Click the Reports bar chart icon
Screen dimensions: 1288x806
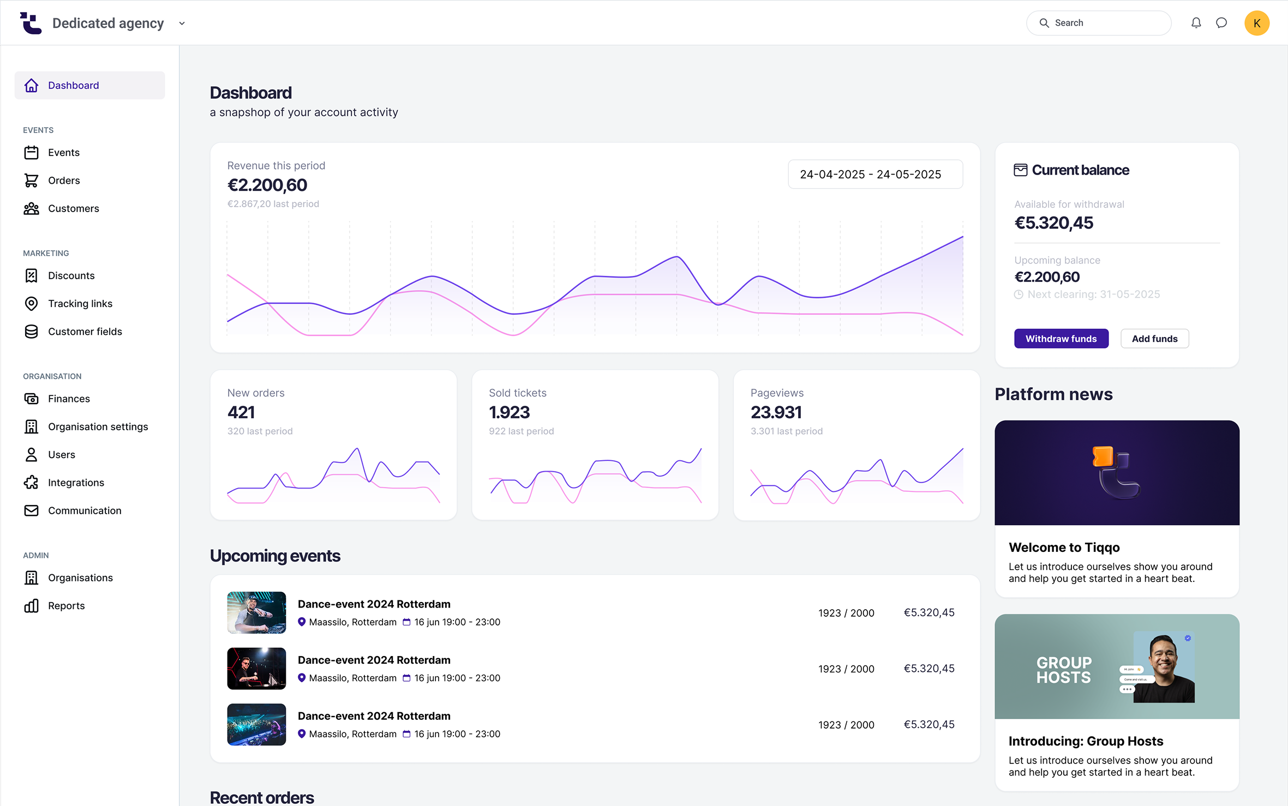(x=31, y=606)
